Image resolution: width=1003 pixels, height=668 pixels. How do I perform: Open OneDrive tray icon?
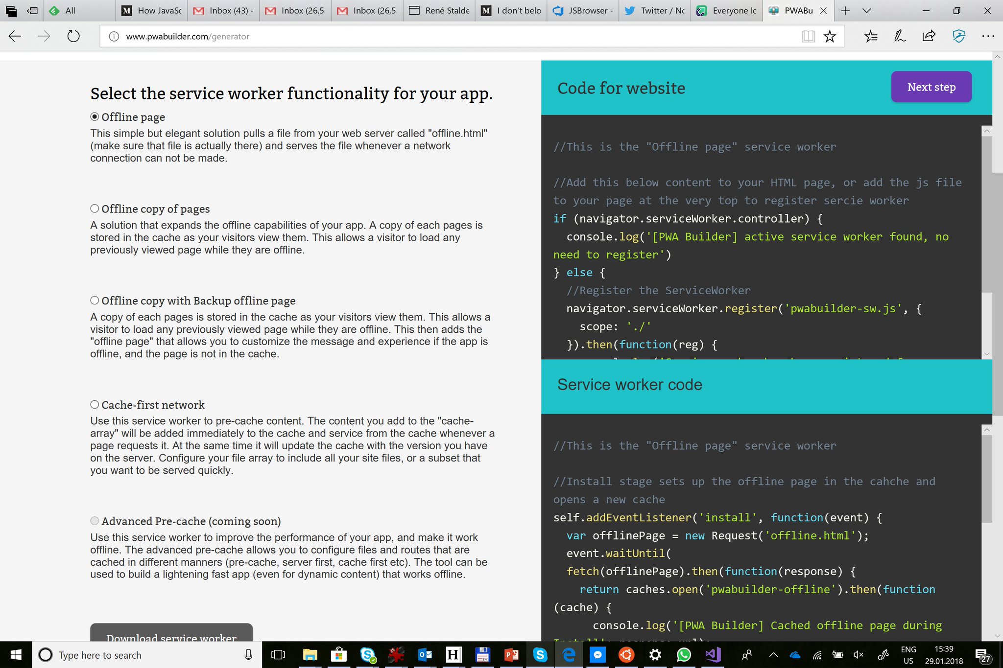coord(795,655)
